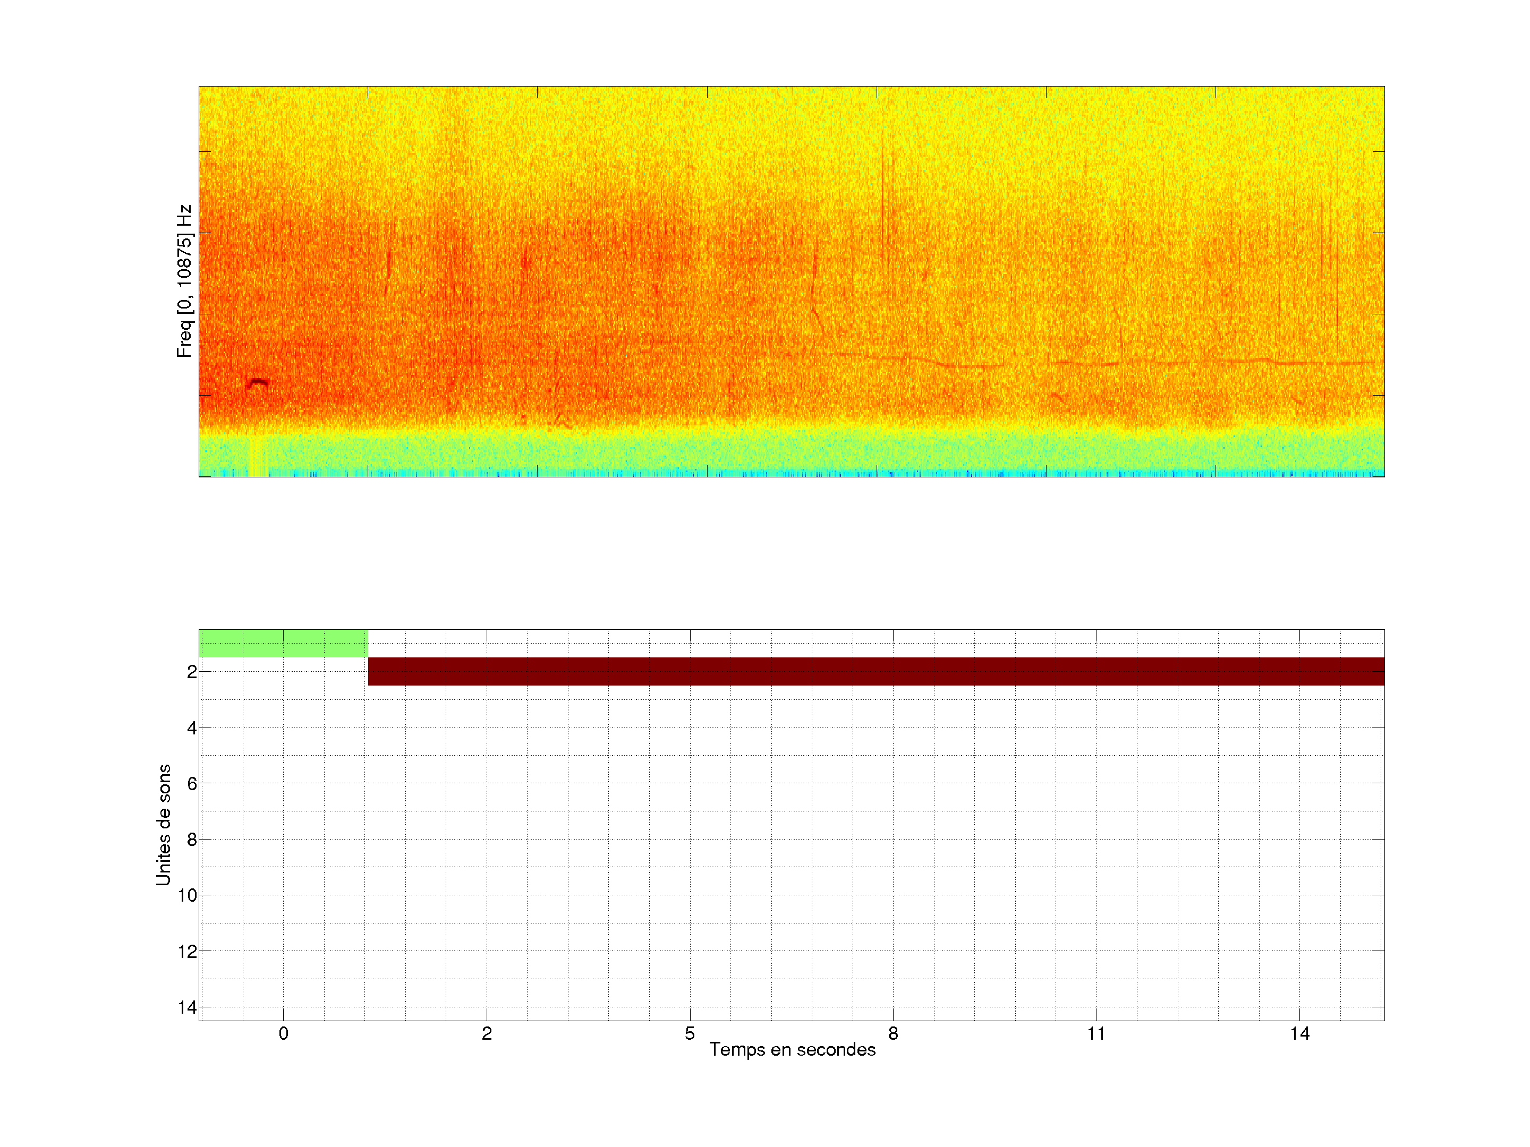The height and width of the screenshot is (1147, 1530).
Task: Click x-axis tick label 11
Action: tap(1095, 1033)
